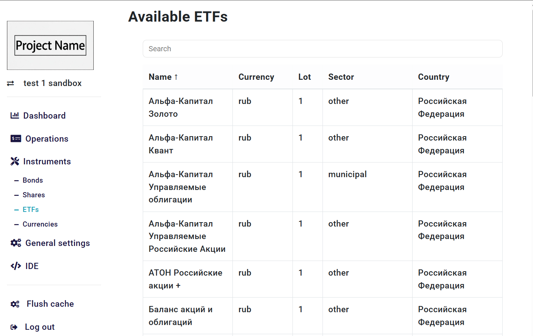Click the IDE code brackets icon
This screenshot has height=336, width=533.
point(16,266)
